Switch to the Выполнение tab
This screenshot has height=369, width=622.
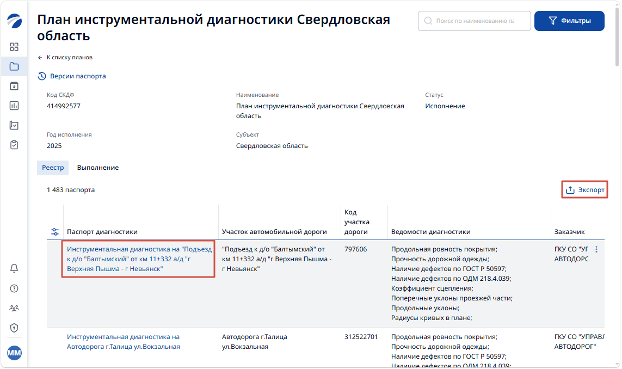tap(98, 168)
